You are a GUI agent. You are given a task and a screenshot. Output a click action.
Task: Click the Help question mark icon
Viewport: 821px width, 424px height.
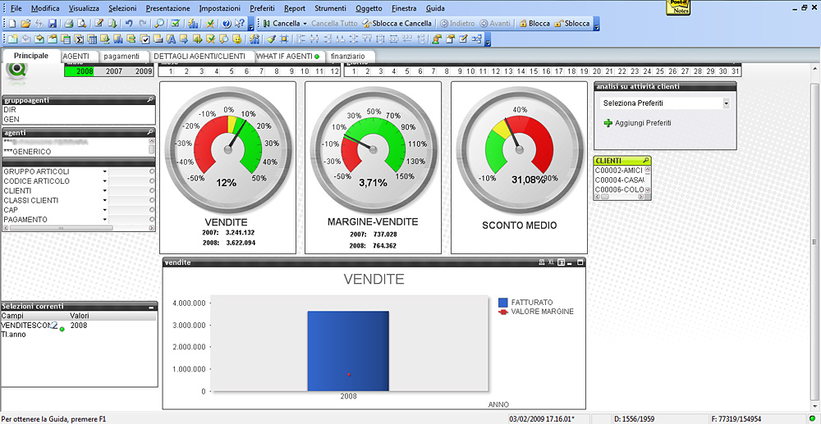(227, 24)
